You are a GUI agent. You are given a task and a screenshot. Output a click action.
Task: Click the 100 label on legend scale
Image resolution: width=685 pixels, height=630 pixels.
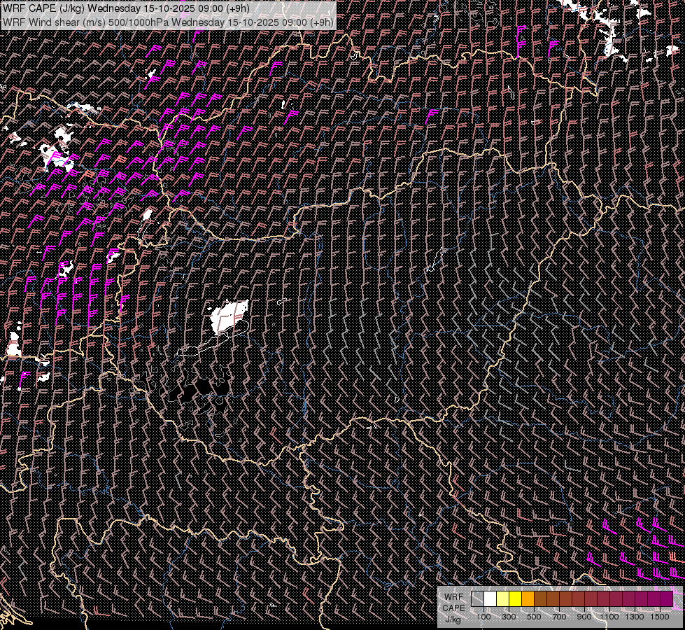483,617
